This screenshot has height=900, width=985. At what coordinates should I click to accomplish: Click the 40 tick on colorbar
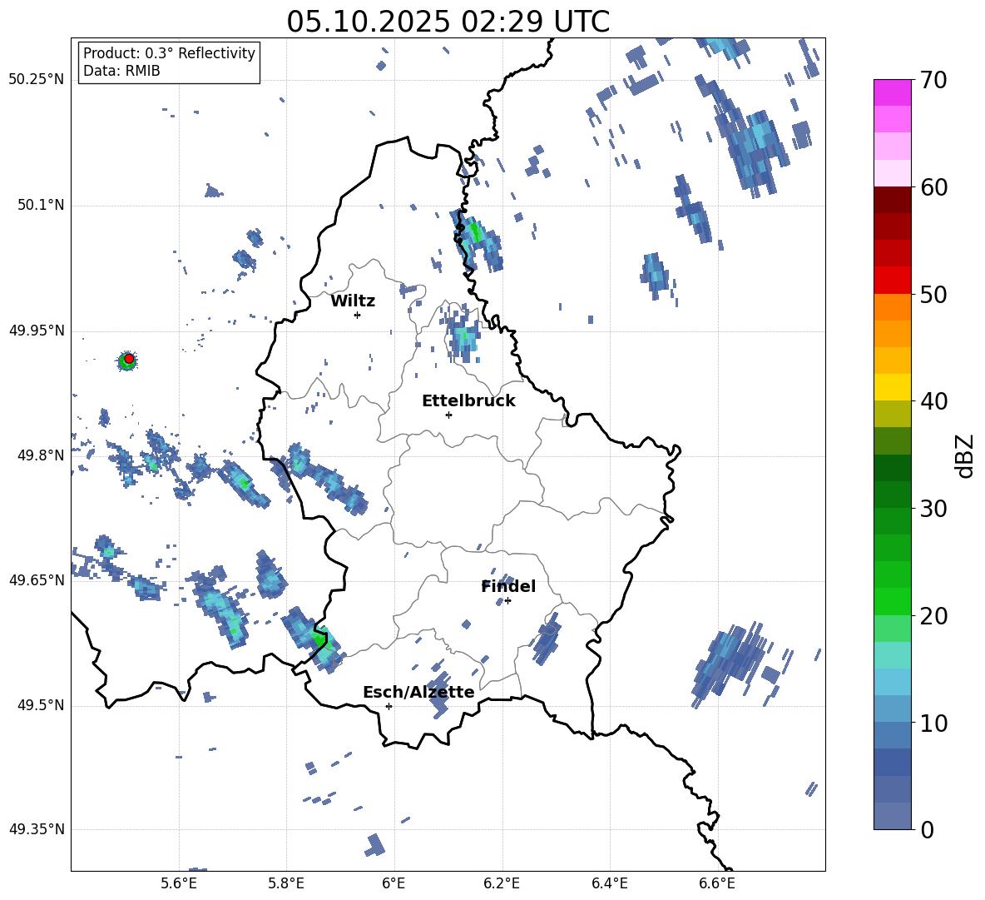[x=933, y=401]
